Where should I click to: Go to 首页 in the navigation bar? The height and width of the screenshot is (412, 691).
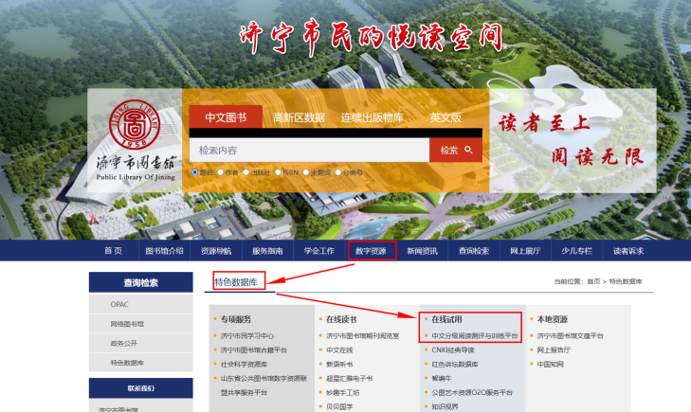(113, 251)
